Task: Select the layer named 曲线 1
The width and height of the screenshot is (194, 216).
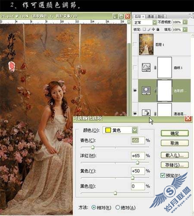Action: 178,68
